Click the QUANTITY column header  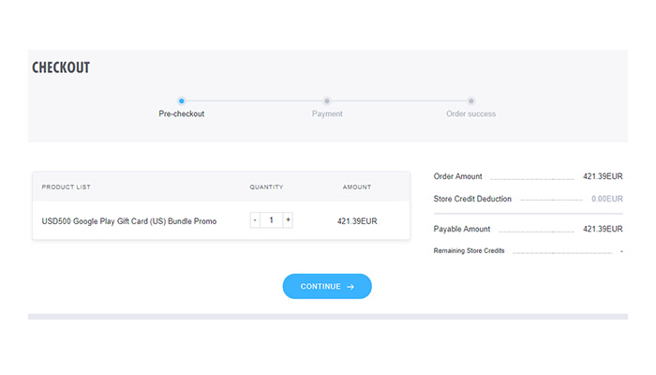click(266, 187)
